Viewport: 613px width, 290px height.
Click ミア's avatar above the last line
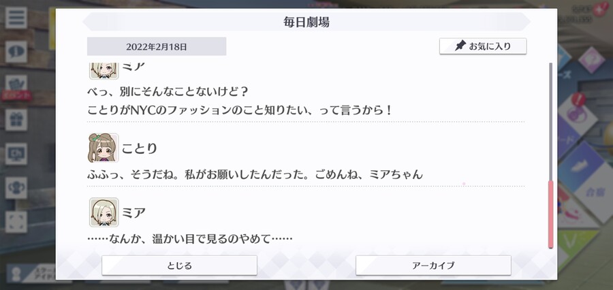[104, 212]
